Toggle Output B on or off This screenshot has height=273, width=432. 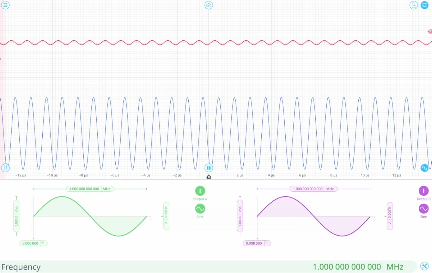point(423,191)
